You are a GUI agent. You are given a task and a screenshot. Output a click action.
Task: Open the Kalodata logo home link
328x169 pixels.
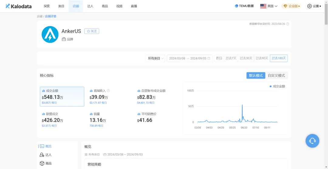pyautogui.click(x=19, y=6)
